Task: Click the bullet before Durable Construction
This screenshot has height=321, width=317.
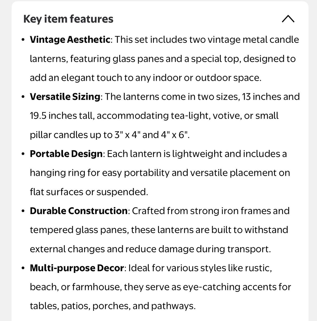Action: 24,211
